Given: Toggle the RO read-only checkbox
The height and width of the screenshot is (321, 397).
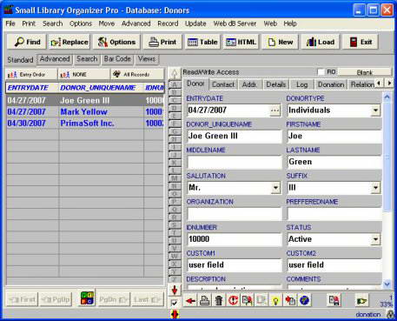Looking at the screenshot, I should [x=321, y=72].
